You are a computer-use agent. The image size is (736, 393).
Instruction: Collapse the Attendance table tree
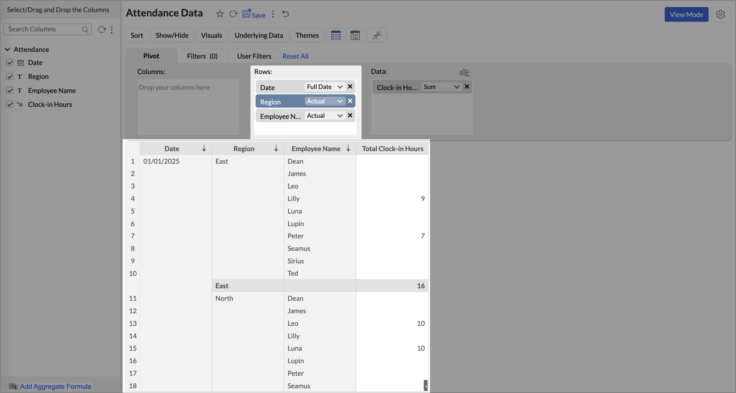point(7,49)
